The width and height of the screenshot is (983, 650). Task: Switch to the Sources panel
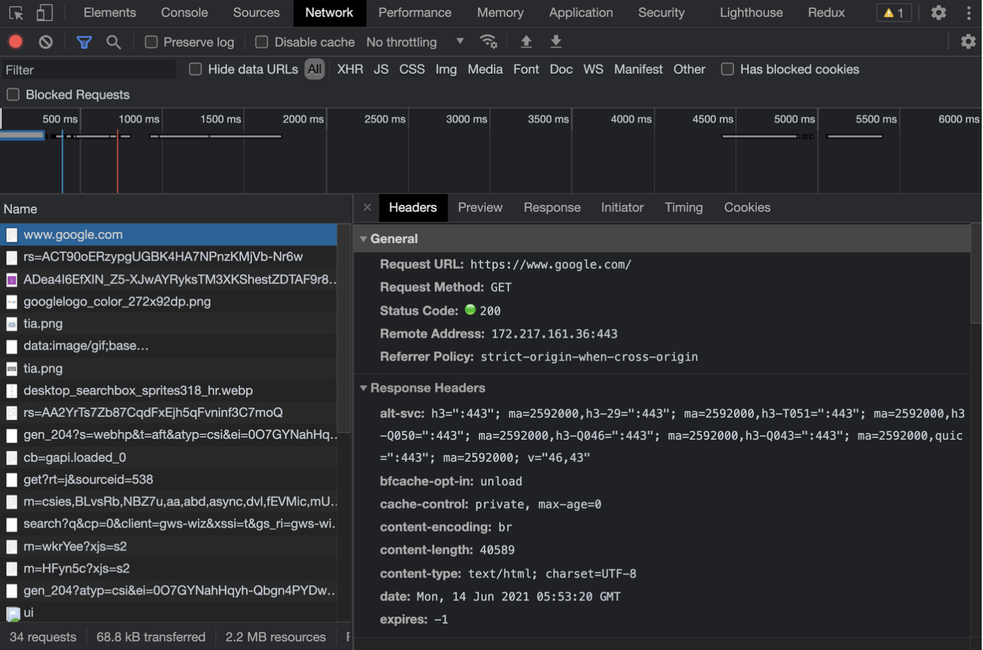256,13
